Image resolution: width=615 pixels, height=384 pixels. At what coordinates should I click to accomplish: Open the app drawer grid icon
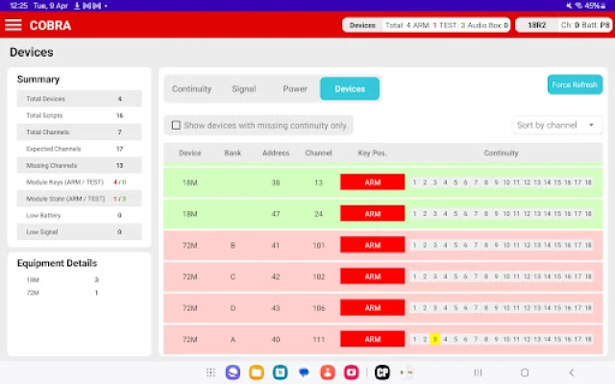210,372
